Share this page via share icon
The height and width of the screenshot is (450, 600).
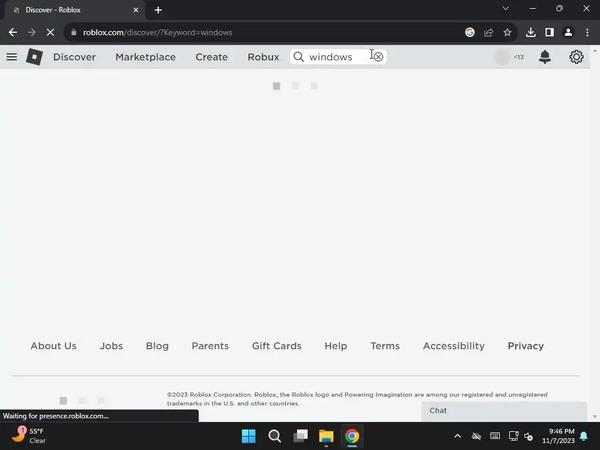489,33
